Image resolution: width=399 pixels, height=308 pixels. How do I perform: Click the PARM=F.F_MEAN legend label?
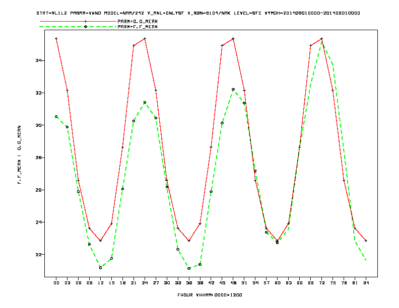[138, 27]
